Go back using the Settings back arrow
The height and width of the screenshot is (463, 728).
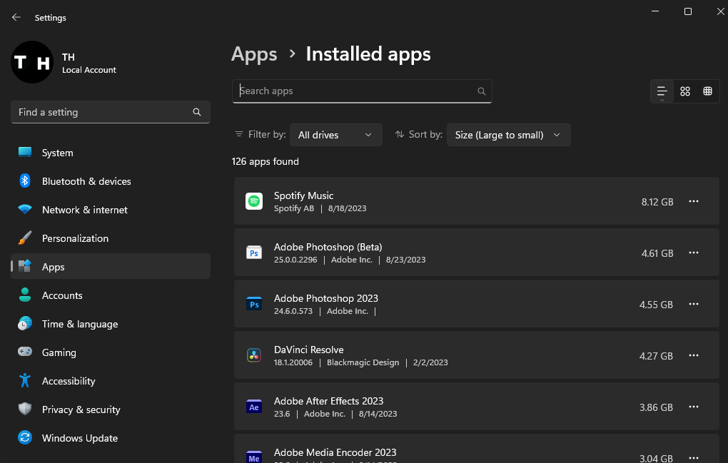click(16, 18)
